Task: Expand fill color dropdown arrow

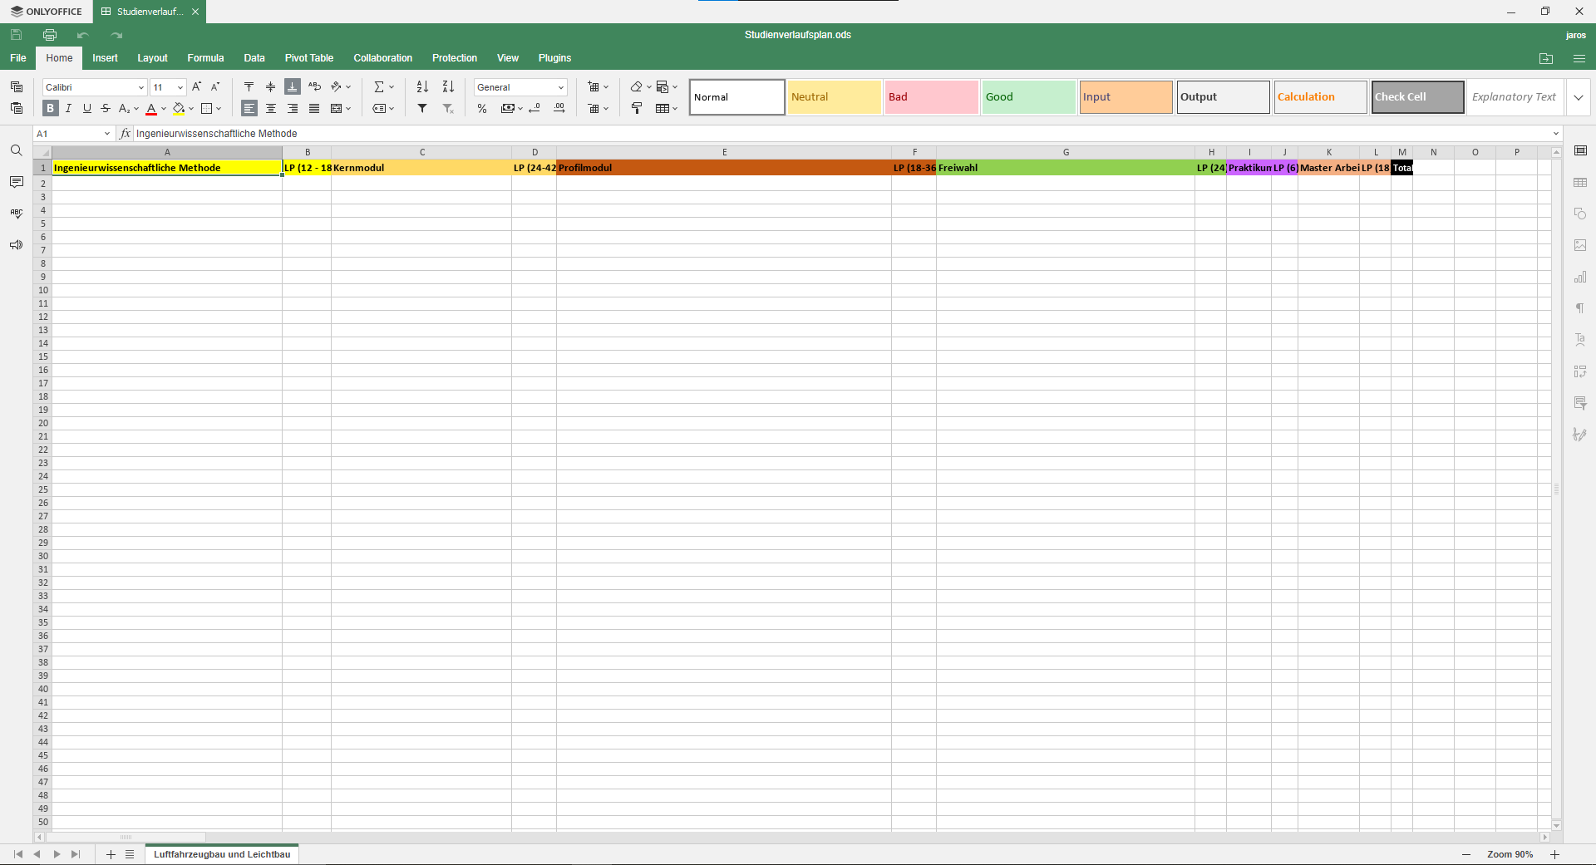Action: coord(191,108)
